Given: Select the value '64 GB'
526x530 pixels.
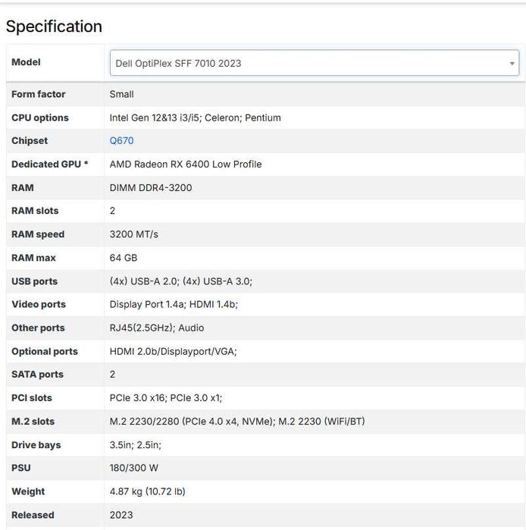Looking at the screenshot, I should (x=124, y=258).
